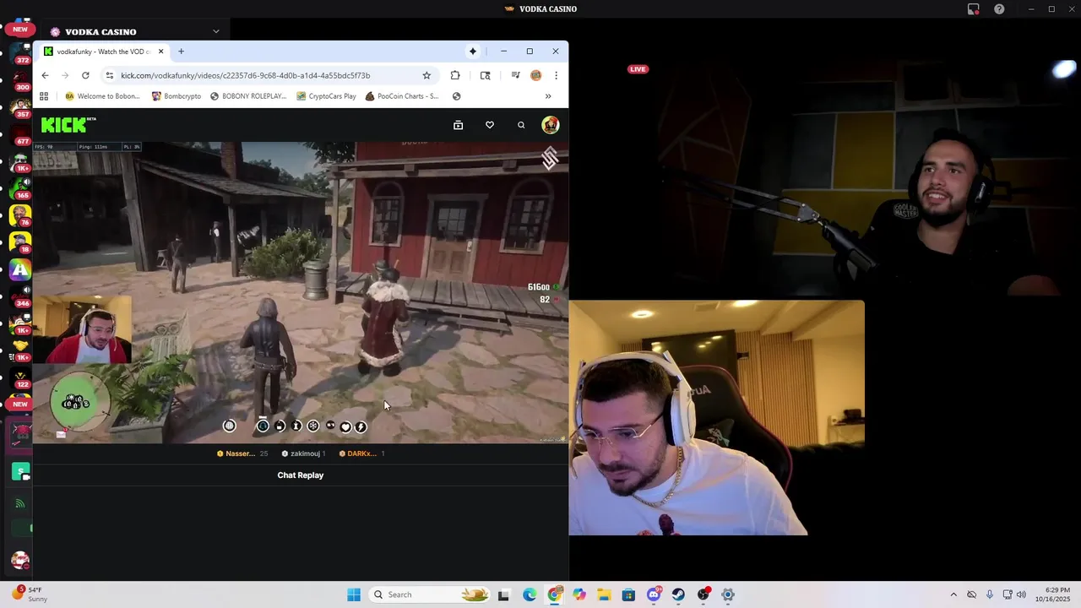Click the Kick VOD video player
The image size is (1081, 608).
tap(301, 292)
